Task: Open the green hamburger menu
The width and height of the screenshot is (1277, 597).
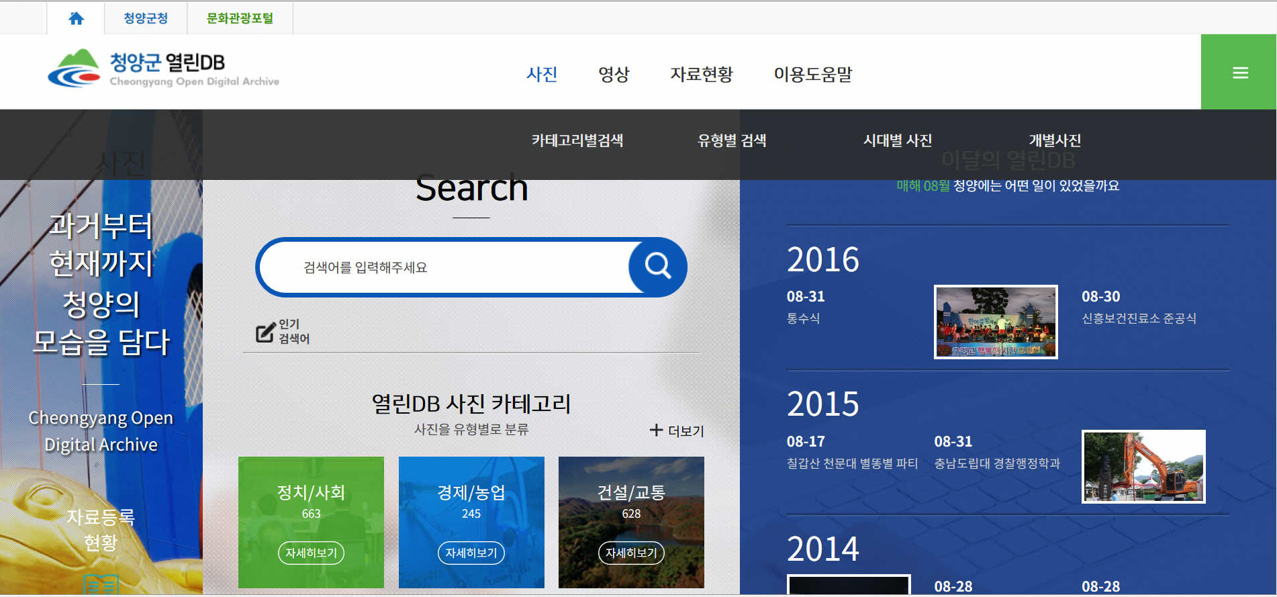Action: [x=1239, y=73]
